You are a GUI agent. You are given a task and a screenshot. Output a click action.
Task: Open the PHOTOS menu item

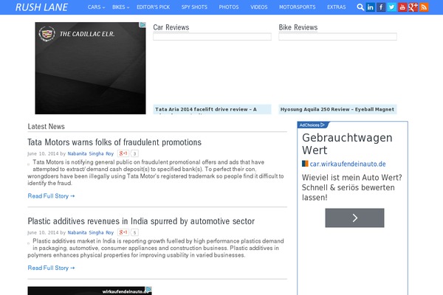(229, 7)
